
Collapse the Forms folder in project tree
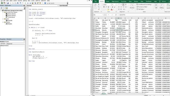tap(3, 19)
